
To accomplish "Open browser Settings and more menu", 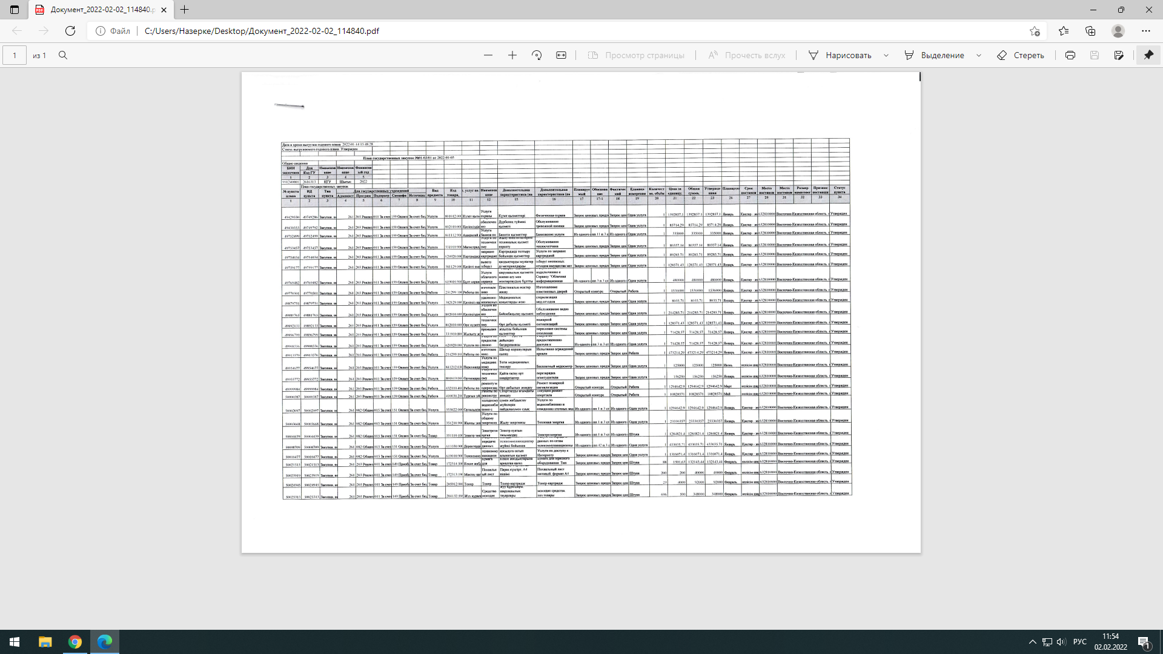I will click(x=1146, y=31).
